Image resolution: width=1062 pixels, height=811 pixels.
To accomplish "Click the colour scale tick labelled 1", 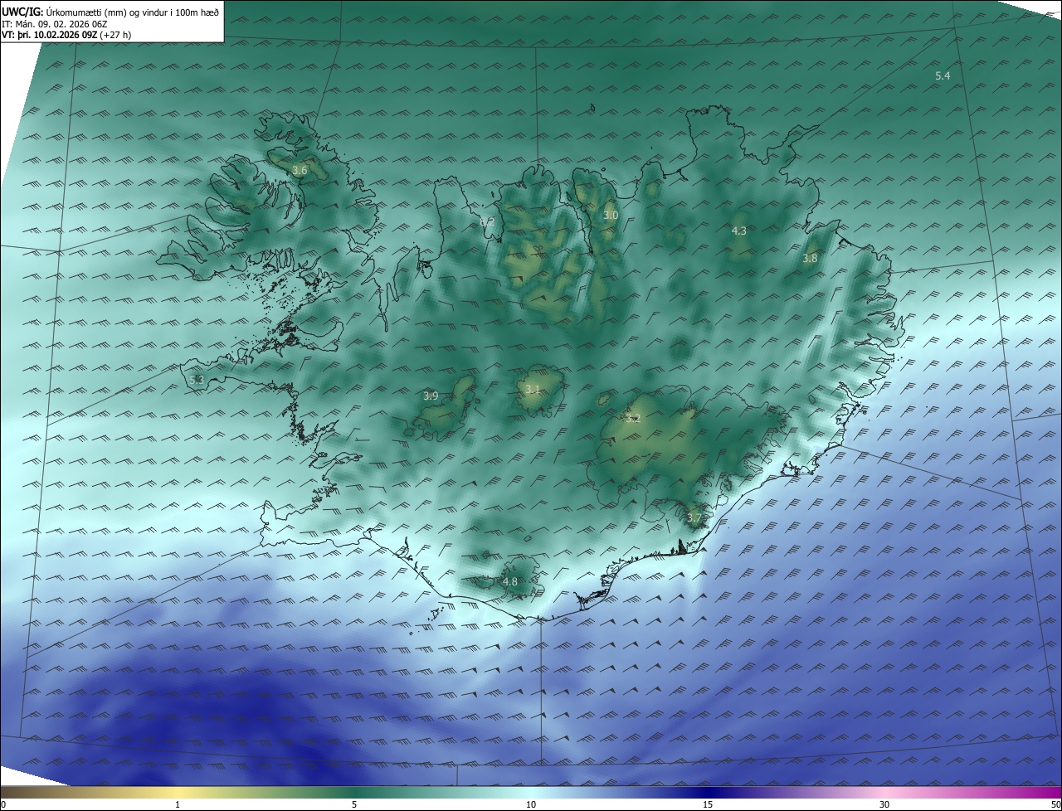I will [178, 804].
